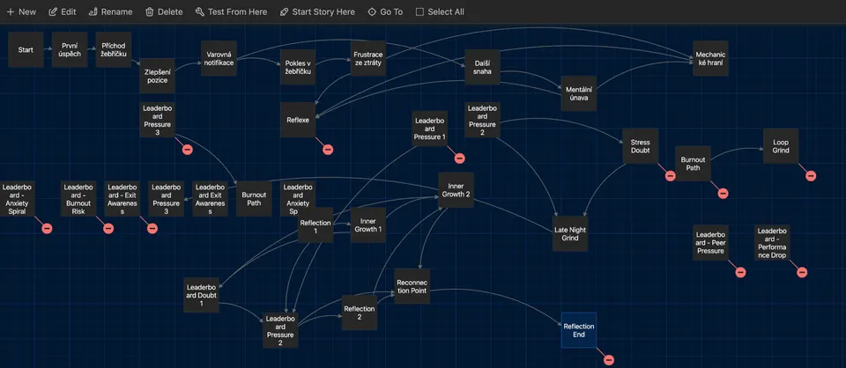The image size is (846, 368).
Task: Click the red marker by Leaderboard - Peer Pressure
Action: (x=740, y=272)
